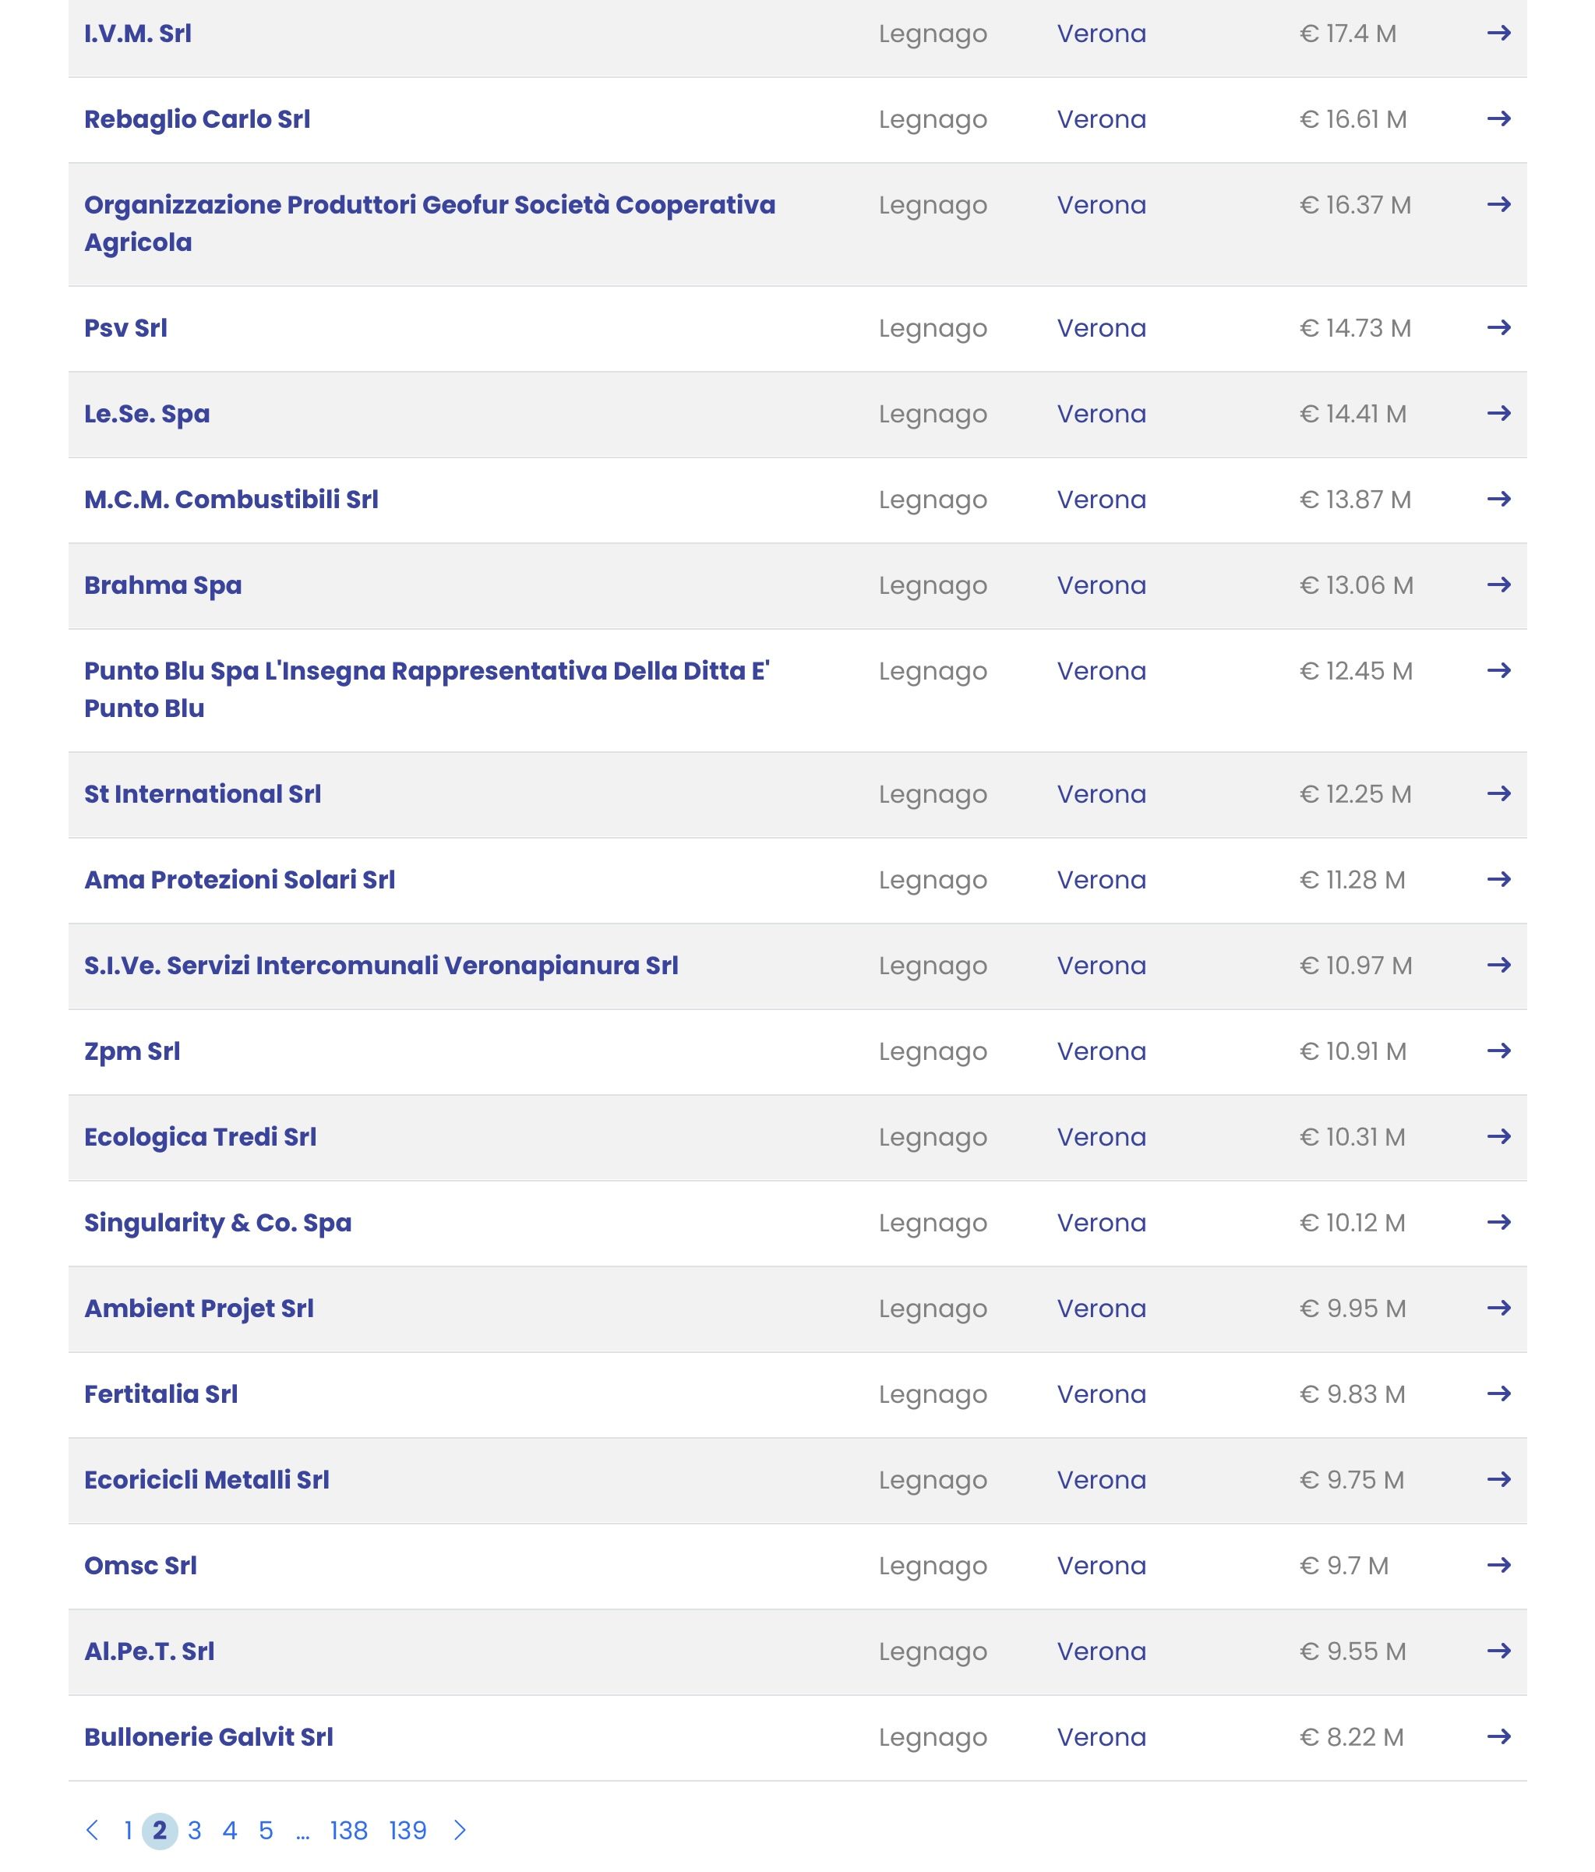Click the arrow for the S.I.Ve. Servizi Intercomunali row
Image resolution: width=1595 pixels, height=1872 pixels.
pos(1498,966)
